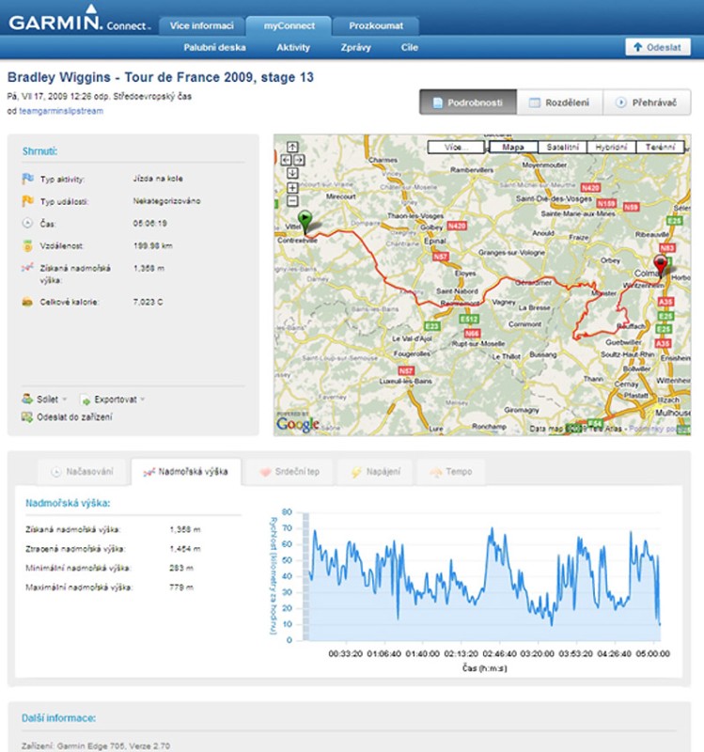The image size is (704, 752).
Task: Click the green start marker on map
Action: point(305,222)
